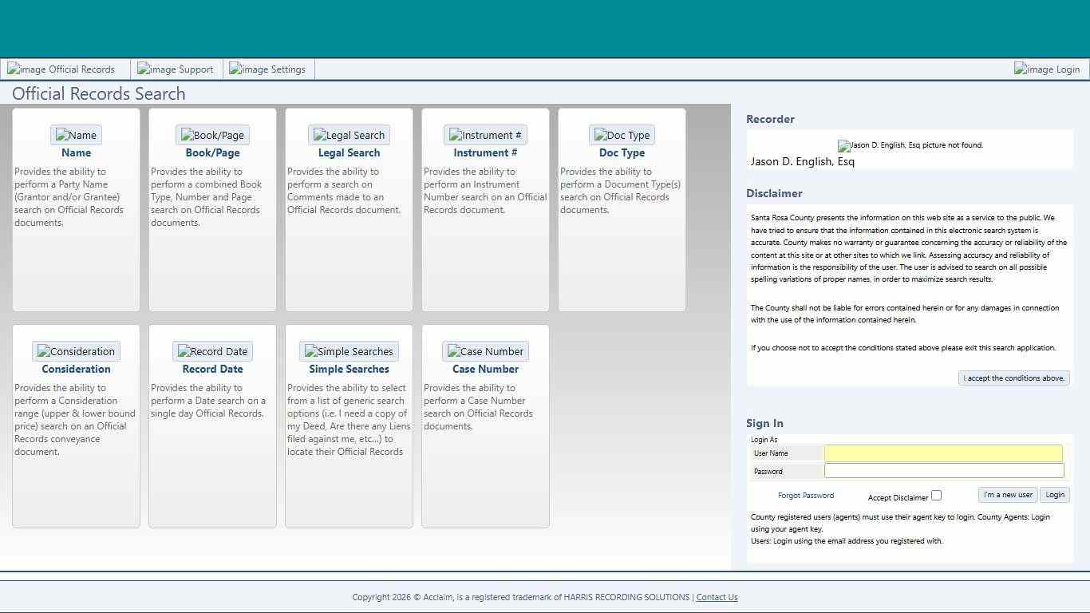Open the Official Records tab
Image resolution: width=1090 pixels, height=613 pixels.
pyautogui.click(x=64, y=69)
